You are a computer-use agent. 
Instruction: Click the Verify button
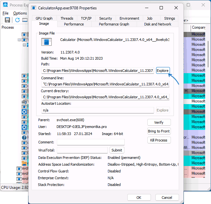[159, 122]
